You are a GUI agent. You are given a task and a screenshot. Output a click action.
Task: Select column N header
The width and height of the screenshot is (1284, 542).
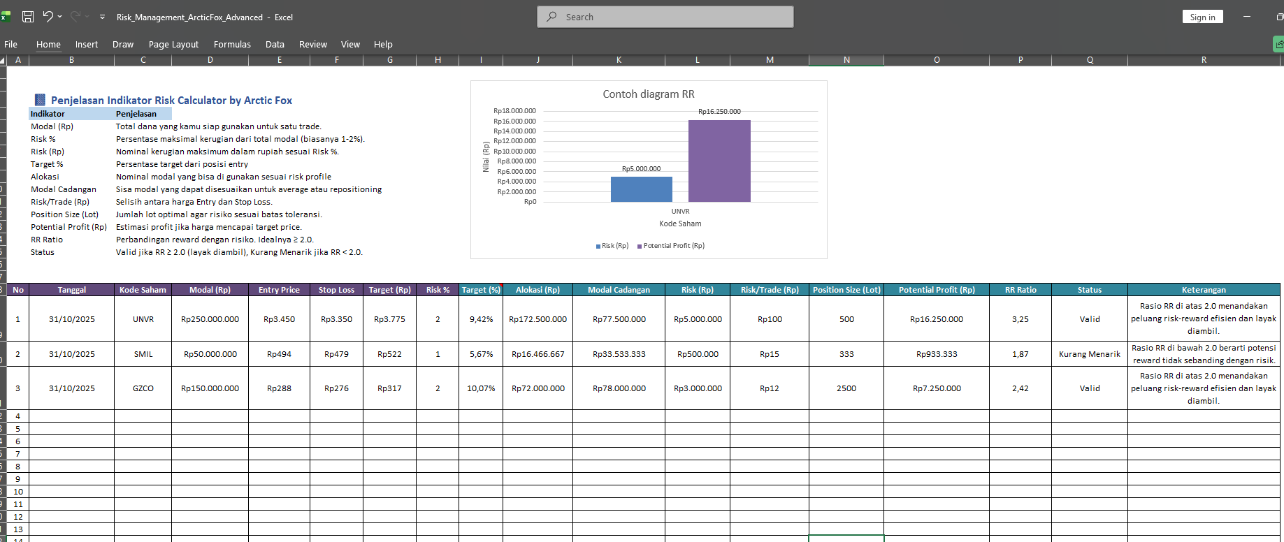pyautogui.click(x=846, y=60)
